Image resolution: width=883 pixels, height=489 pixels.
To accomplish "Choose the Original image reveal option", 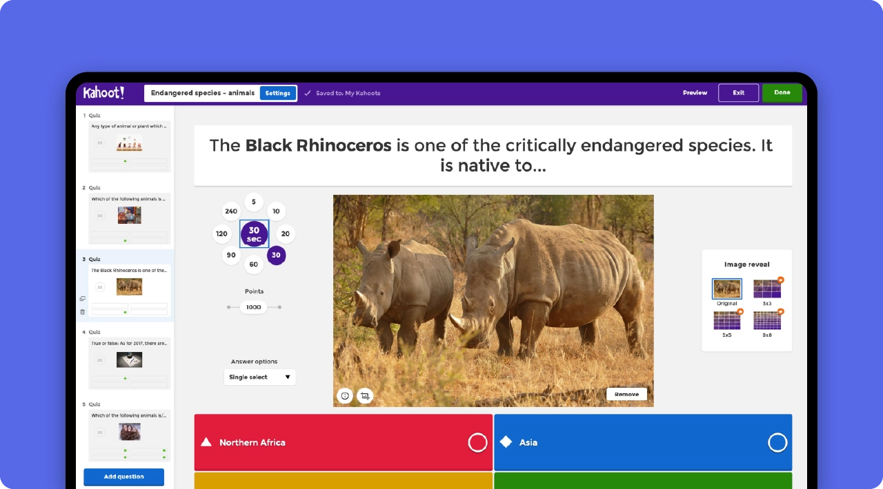I will (726, 288).
